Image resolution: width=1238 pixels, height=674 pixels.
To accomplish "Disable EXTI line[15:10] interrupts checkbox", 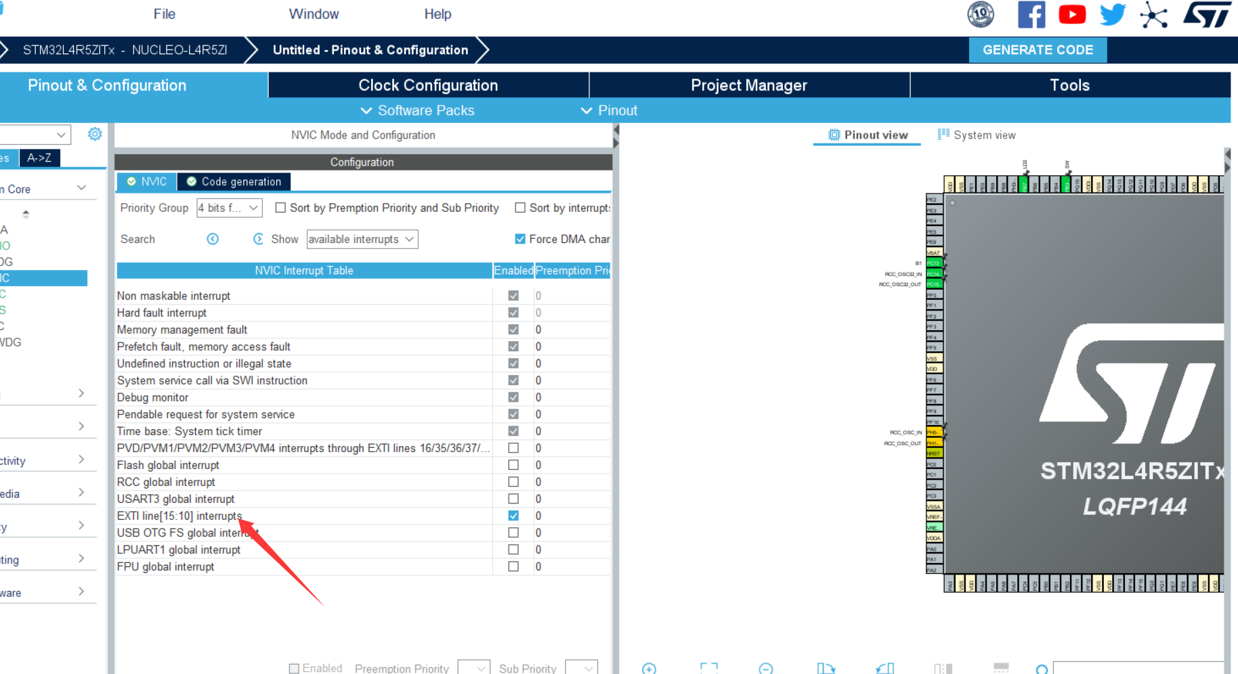I will click(x=513, y=516).
